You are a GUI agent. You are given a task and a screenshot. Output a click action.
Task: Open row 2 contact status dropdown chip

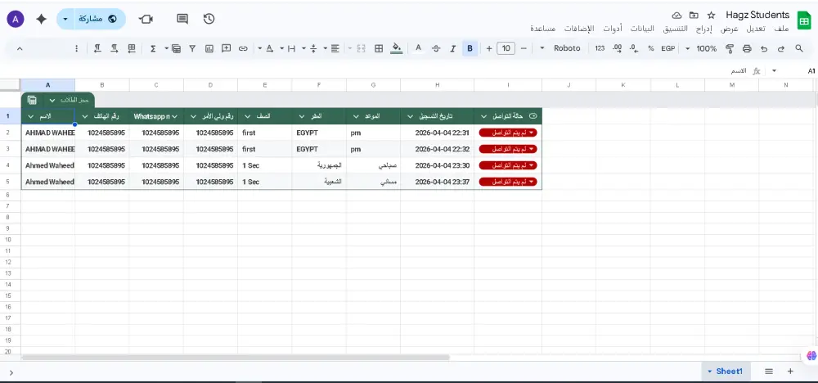(x=508, y=133)
